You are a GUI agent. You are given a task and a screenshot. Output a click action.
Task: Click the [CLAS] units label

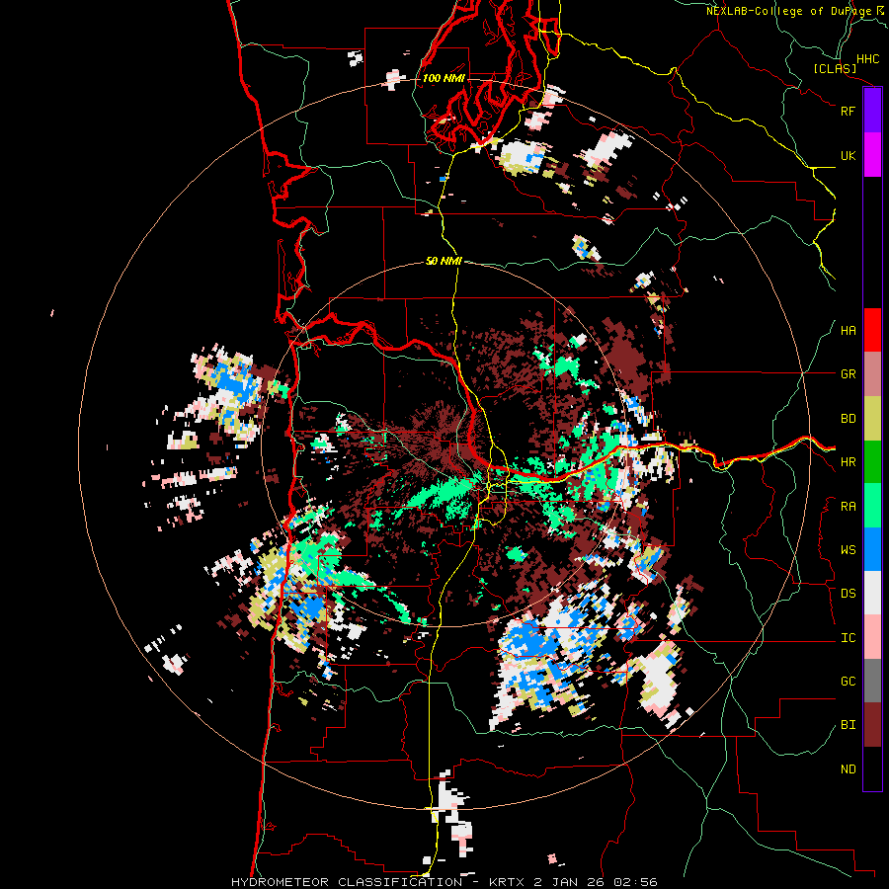pyautogui.click(x=835, y=69)
